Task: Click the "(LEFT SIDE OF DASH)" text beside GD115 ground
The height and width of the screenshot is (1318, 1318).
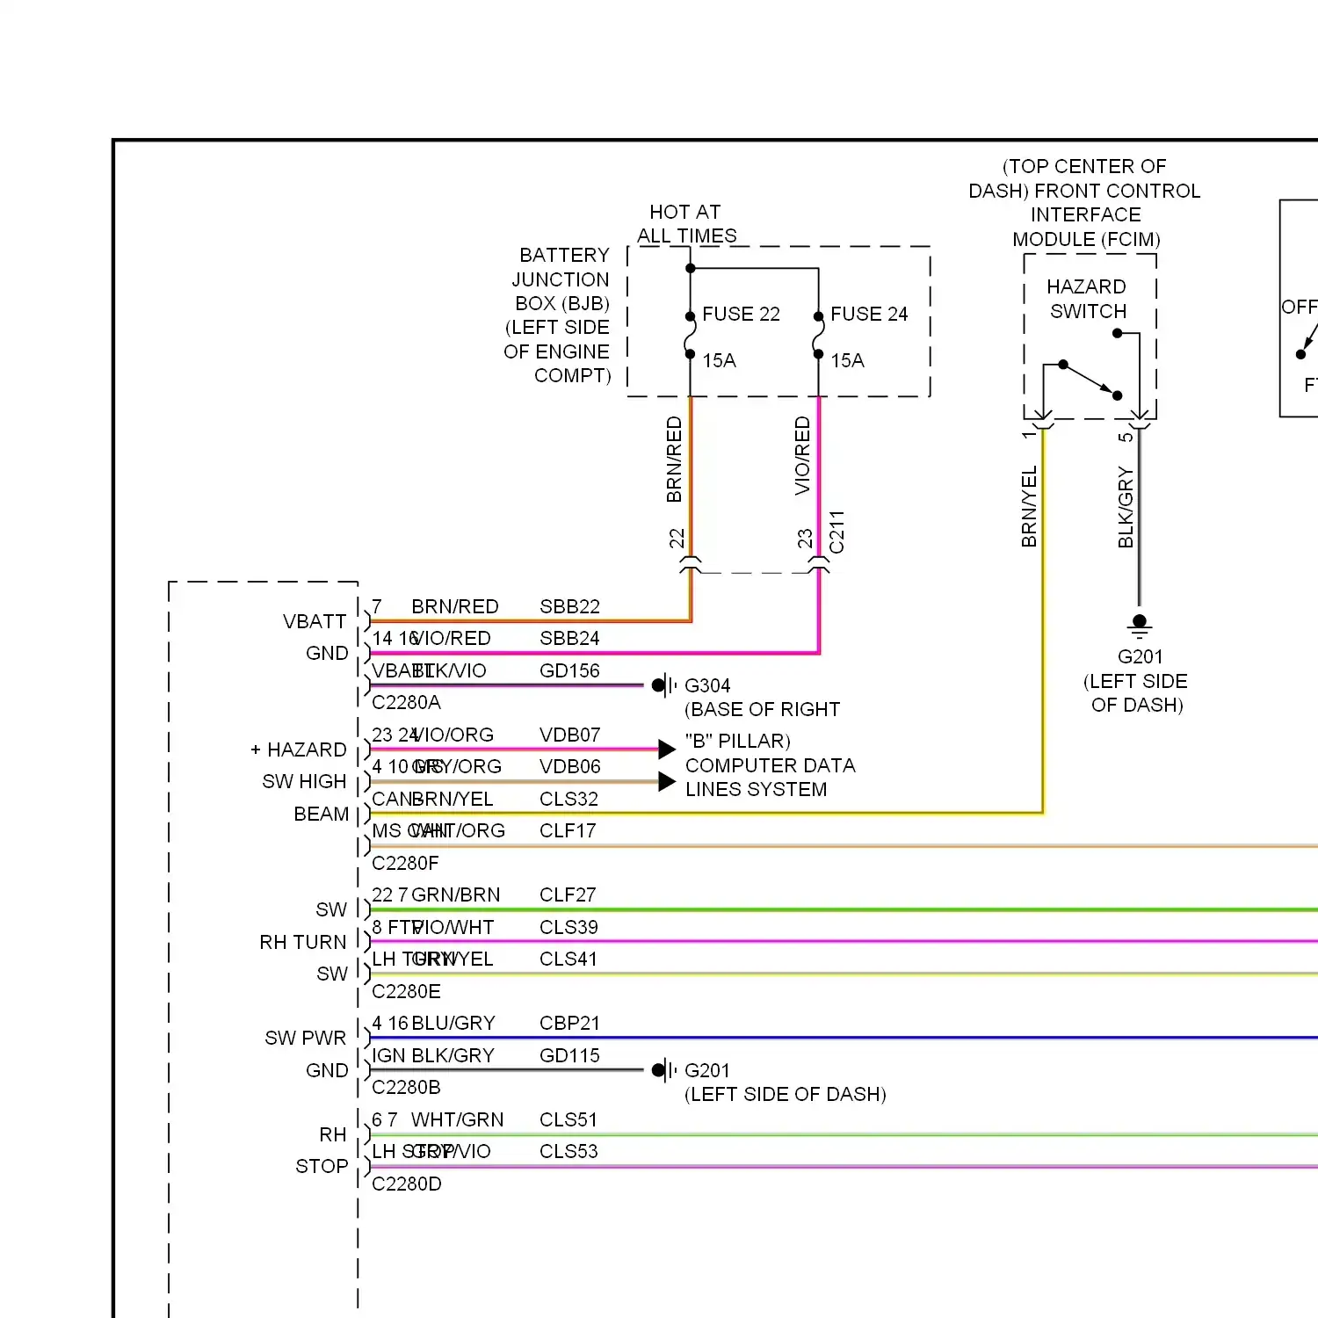Action: (785, 1094)
